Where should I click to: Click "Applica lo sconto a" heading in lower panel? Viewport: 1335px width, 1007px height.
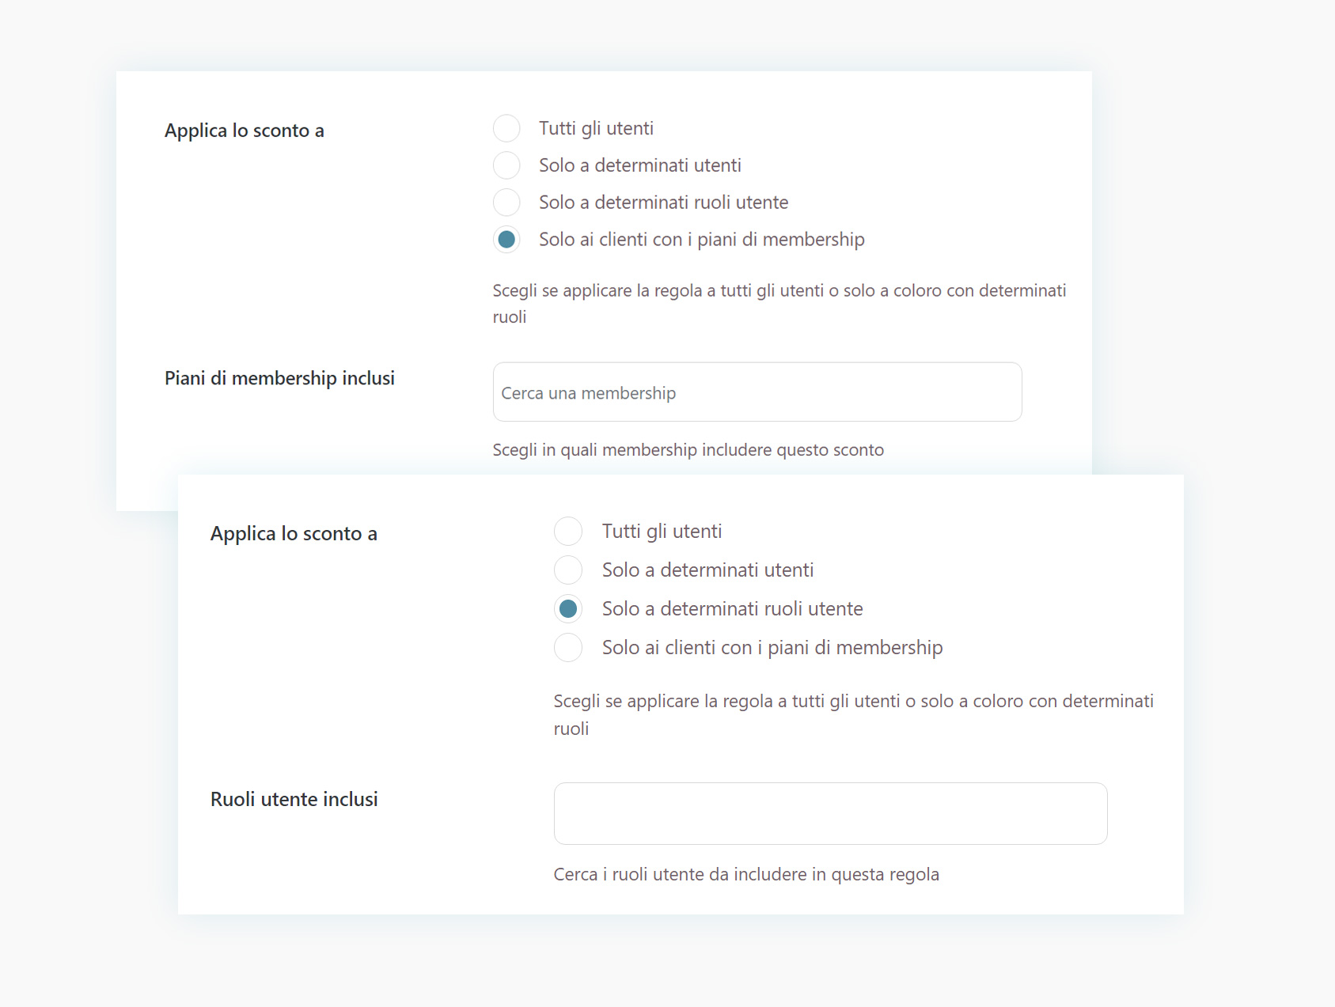pyautogui.click(x=294, y=534)
